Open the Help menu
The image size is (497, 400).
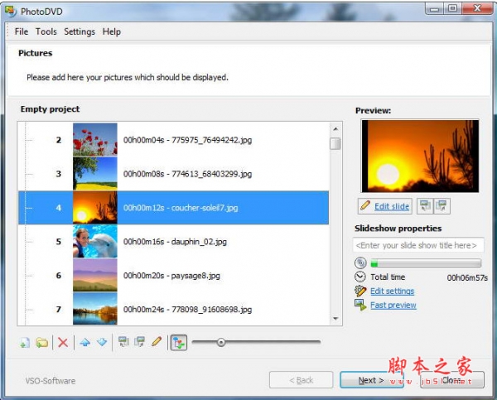(x=111, y=31)
